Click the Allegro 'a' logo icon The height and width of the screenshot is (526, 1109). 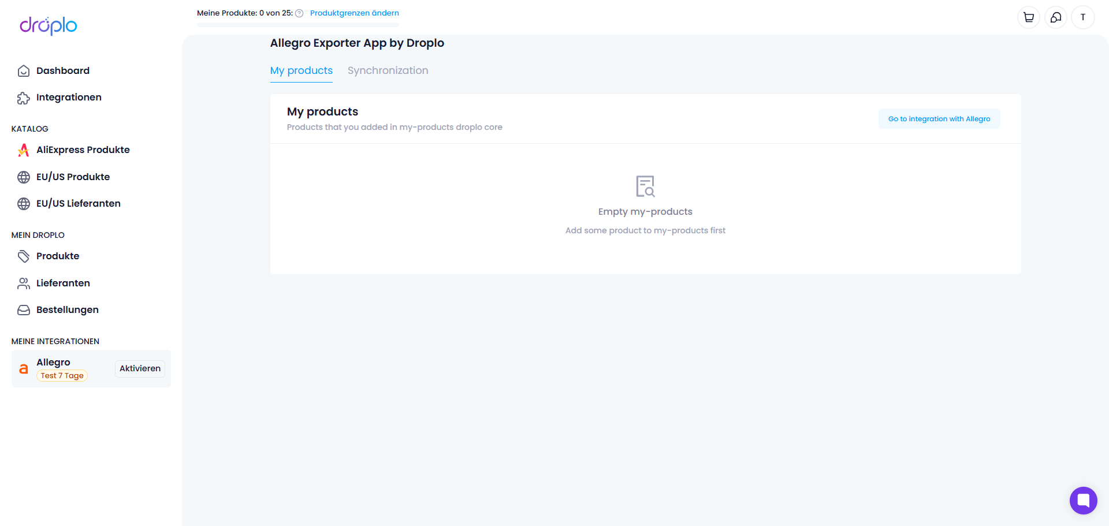coord(24,369)
